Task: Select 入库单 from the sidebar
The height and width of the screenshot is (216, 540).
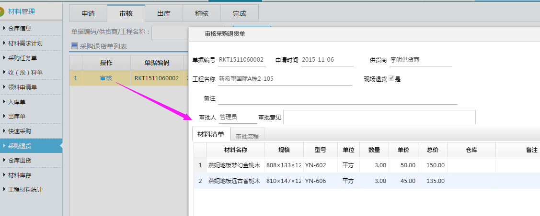Action: click(17, 102)
